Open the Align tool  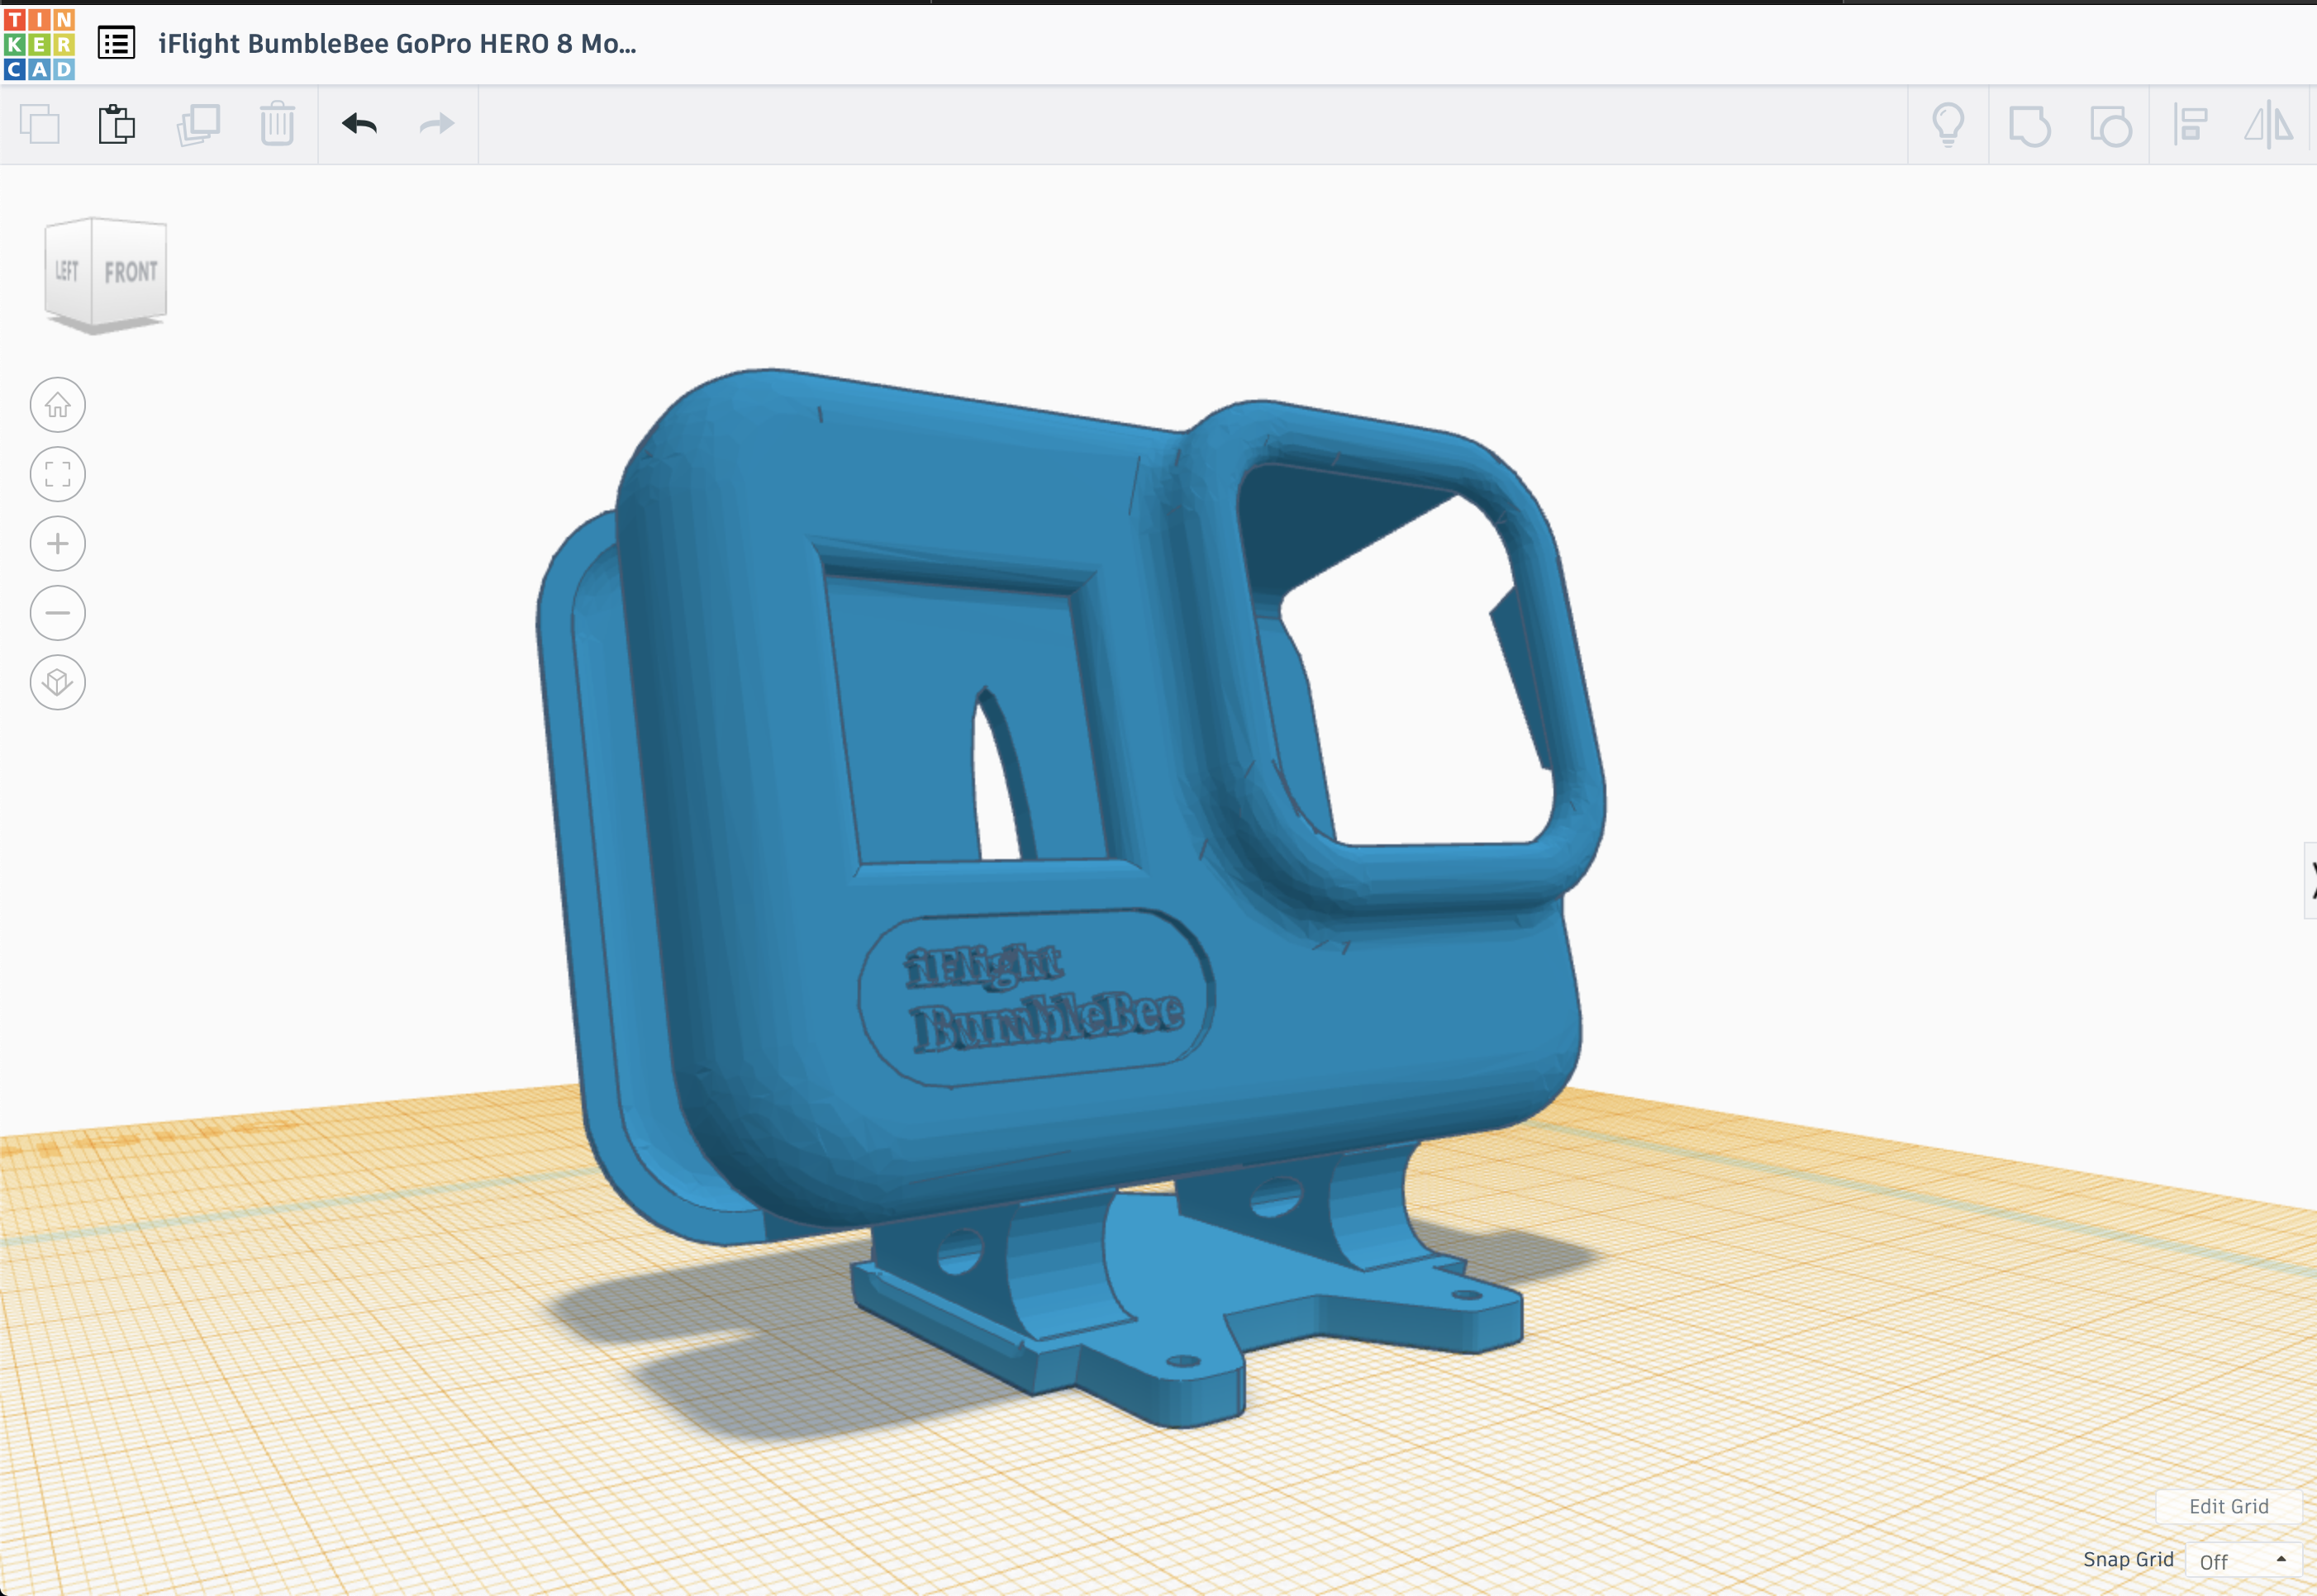click(2190, 125)
